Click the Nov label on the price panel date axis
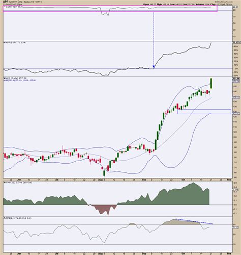This screenshot has width=241, height=255. point(229,180)
